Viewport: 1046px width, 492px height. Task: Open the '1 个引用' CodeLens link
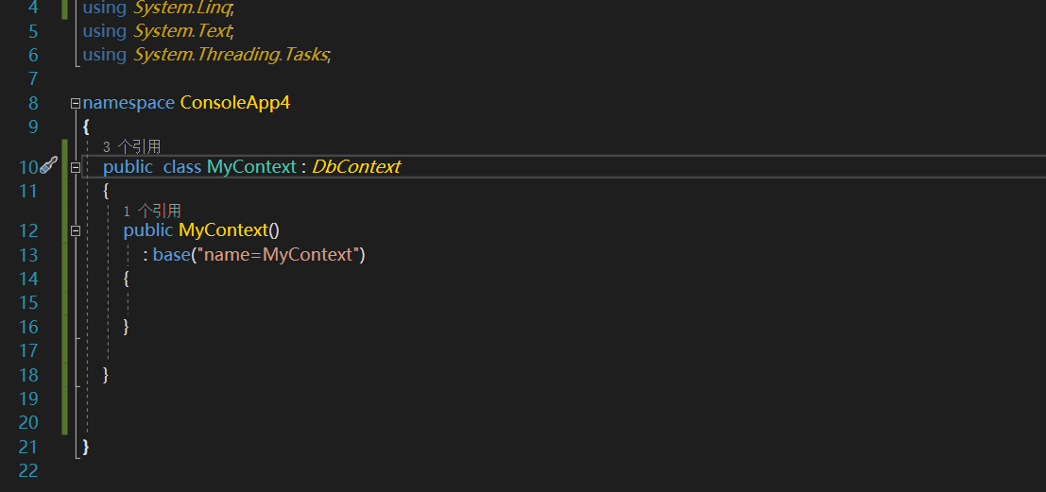coord(152,212)
